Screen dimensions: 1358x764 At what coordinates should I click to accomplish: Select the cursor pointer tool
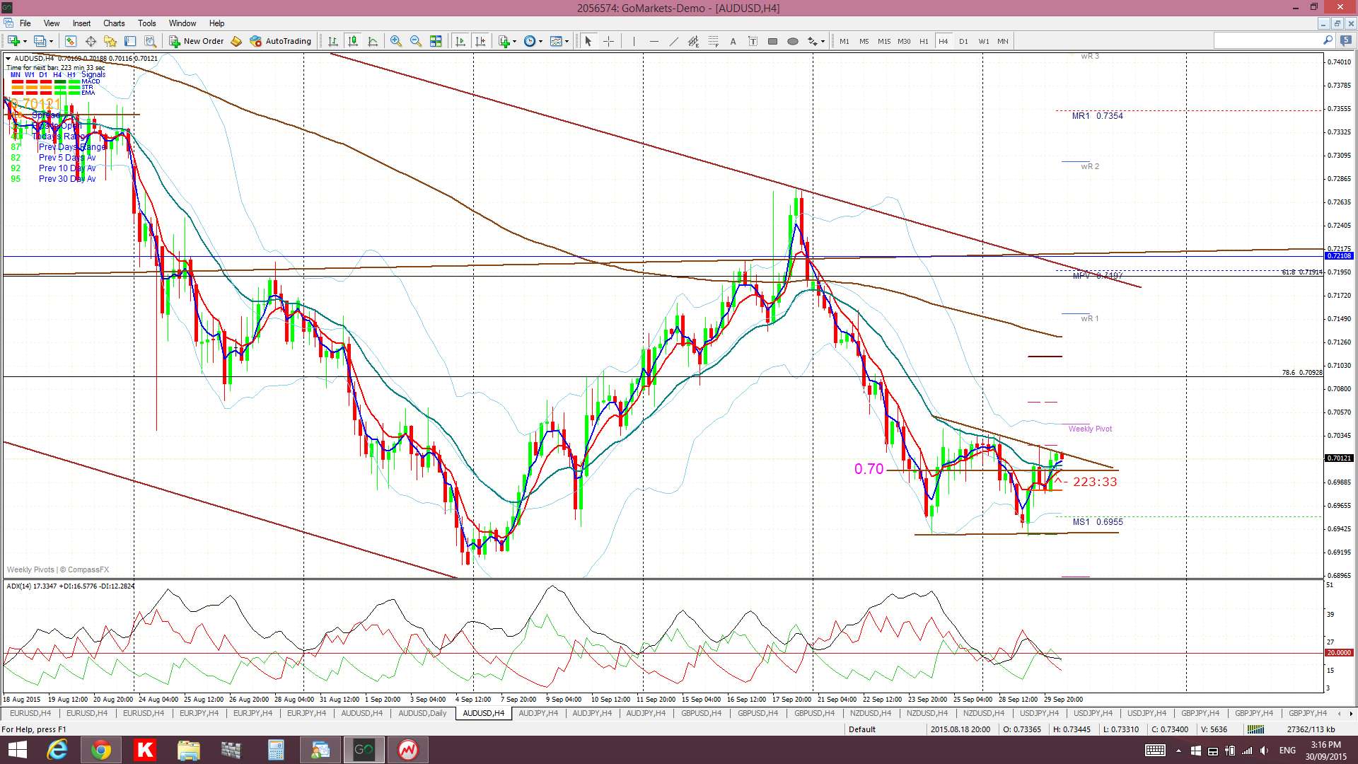pyautogui.click(x=588, y=41)
